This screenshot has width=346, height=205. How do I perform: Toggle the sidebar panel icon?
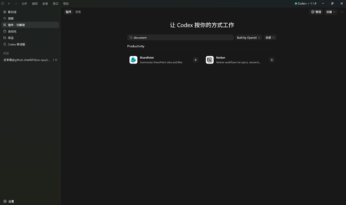(3, 3)
